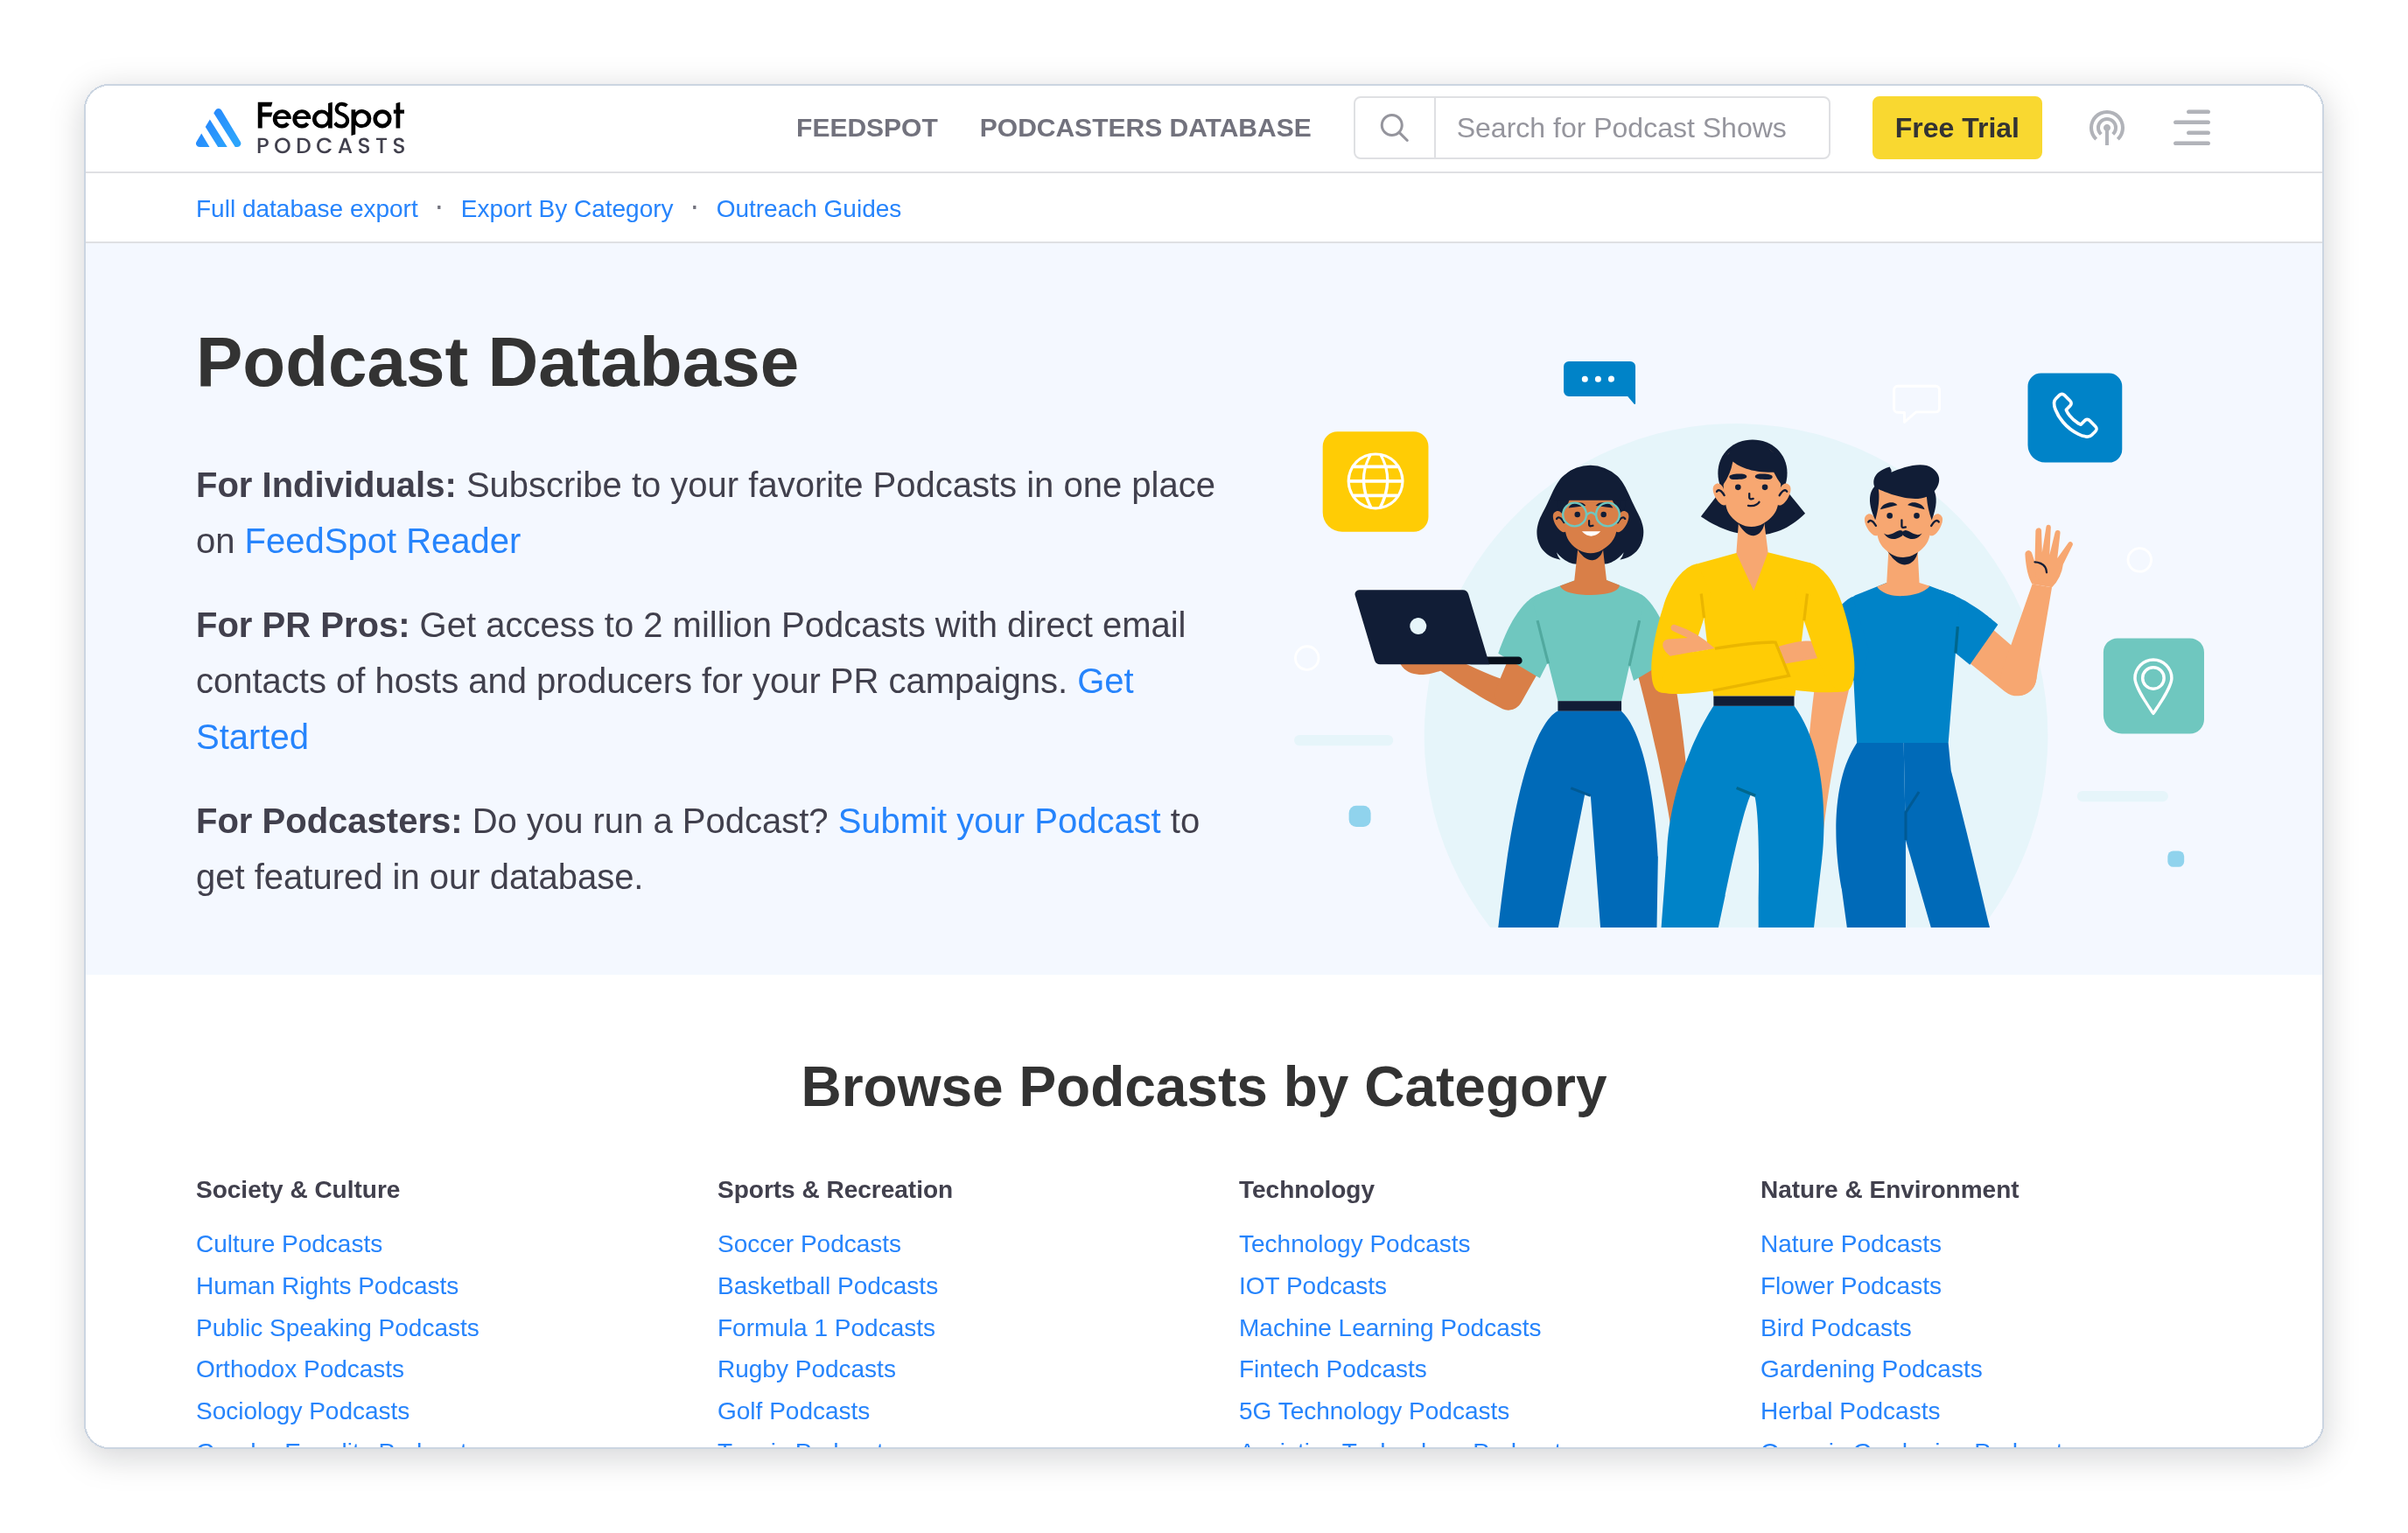This screenshot has width=2408, height=1533.
Task: Open PODCASTERS DATABASE nav item
Action: point(1145,128)
